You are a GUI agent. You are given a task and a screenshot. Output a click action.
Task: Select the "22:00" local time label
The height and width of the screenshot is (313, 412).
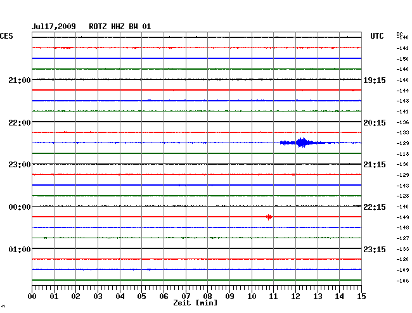pyautogui.click(x=20, y=123)
